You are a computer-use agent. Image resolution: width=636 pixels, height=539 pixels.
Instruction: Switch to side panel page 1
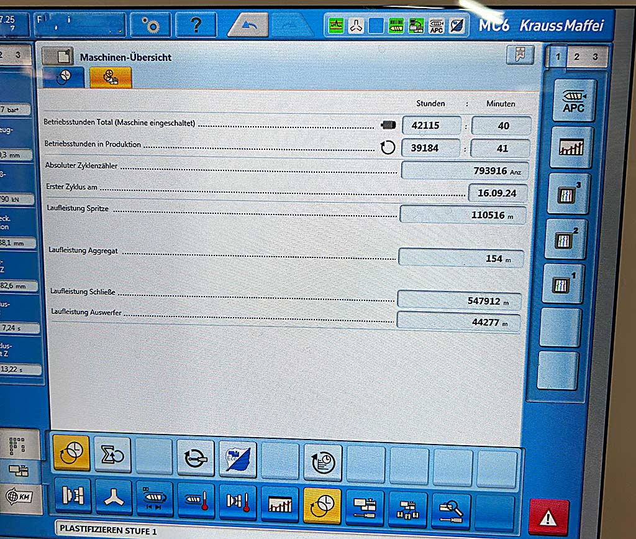pos(558,57)
